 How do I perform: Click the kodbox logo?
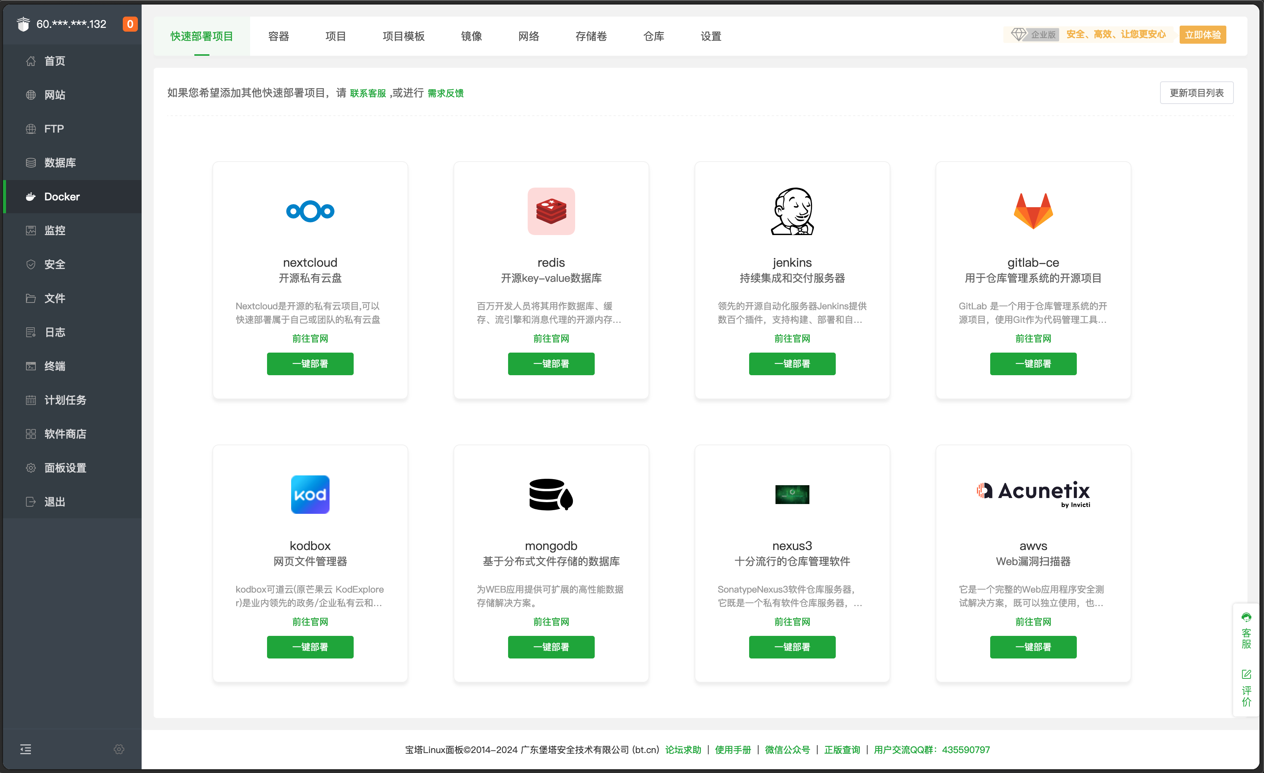click(310, 495)
